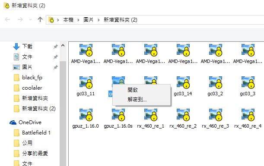The width and height of the screenshot is (264, 166).
Task: Click the rx_460_re_1 file name text
Action: (x=150, y=126)
